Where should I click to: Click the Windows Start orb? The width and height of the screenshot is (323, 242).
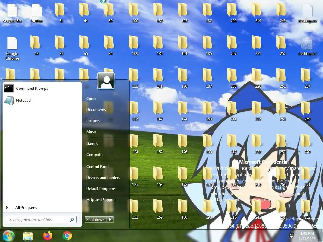8,236
